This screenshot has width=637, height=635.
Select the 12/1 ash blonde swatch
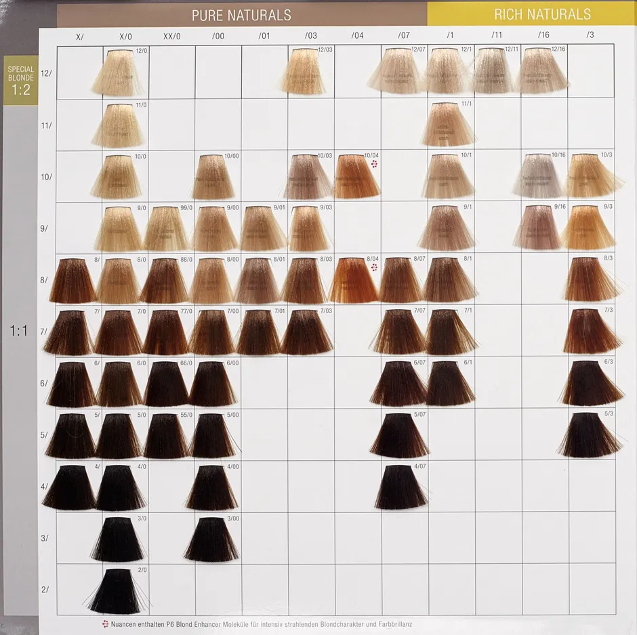click(446, 72)
